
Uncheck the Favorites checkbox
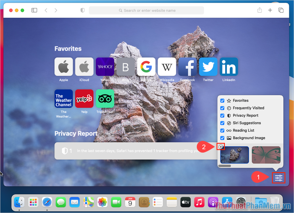[x=222, y=101]
